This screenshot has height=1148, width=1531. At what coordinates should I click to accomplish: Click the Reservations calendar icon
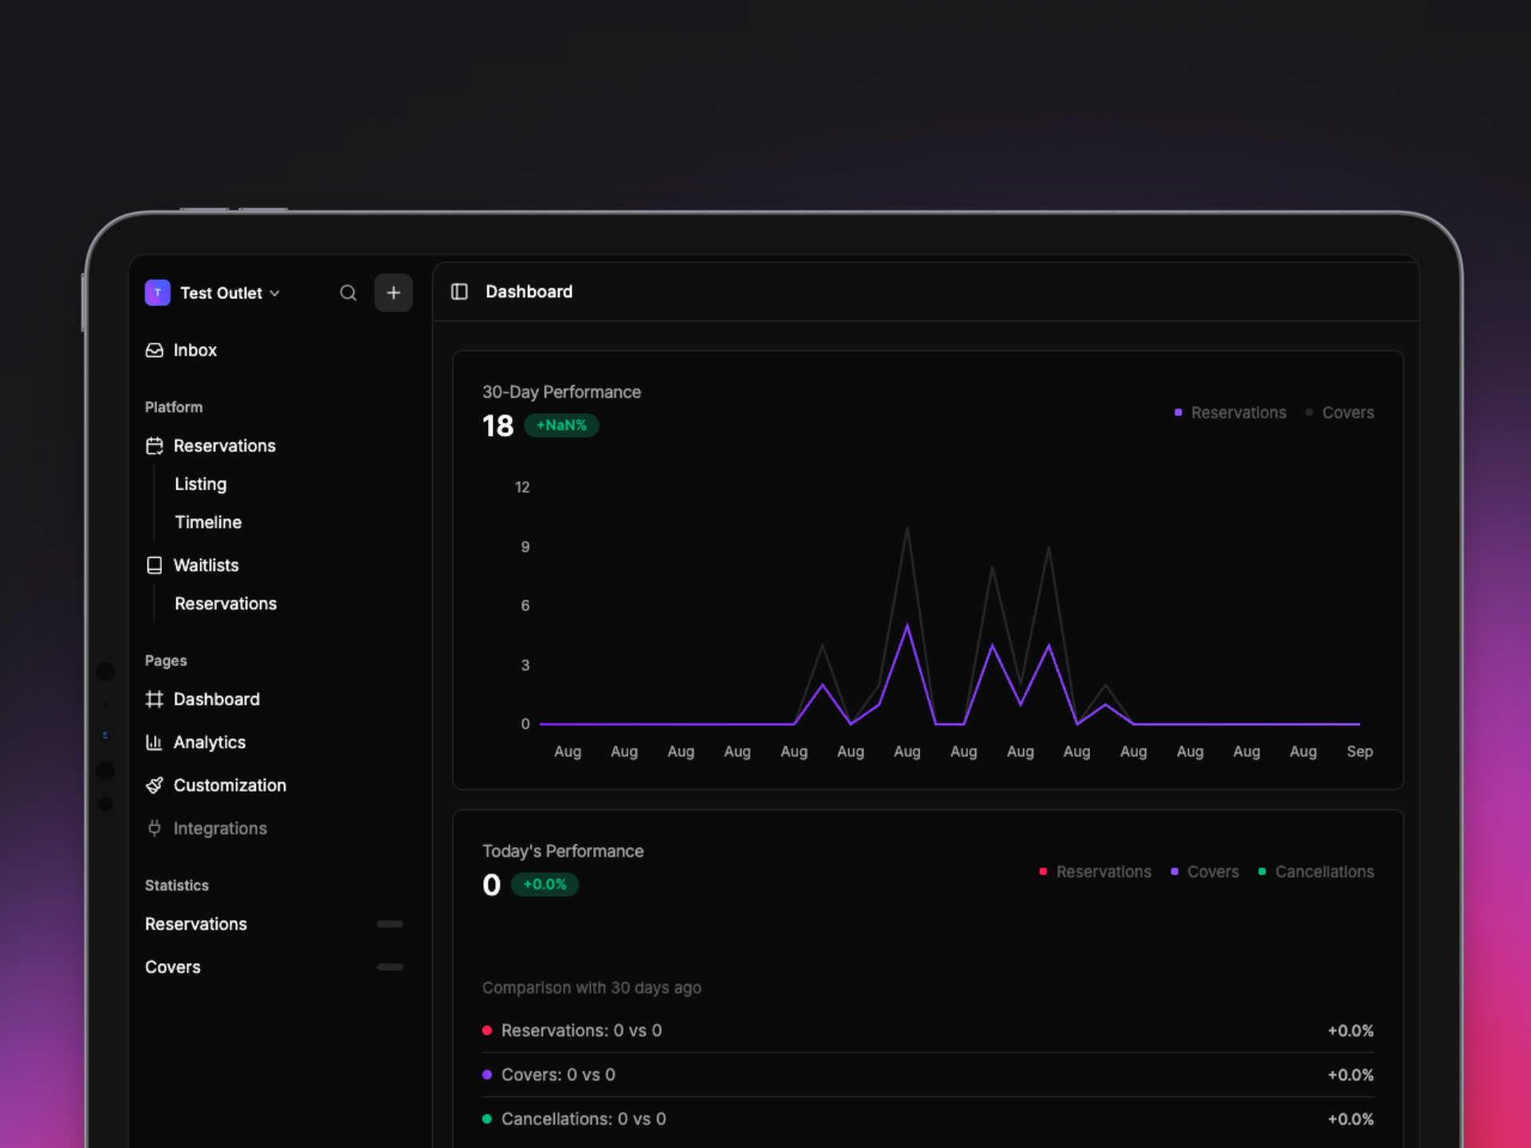(155, 446)
